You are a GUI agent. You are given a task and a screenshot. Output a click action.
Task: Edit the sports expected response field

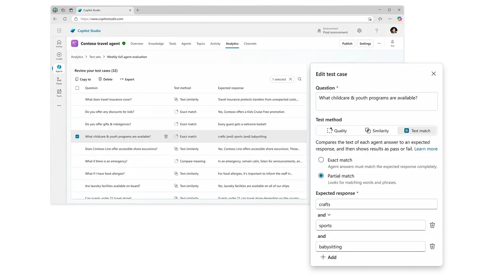(371, 225)
